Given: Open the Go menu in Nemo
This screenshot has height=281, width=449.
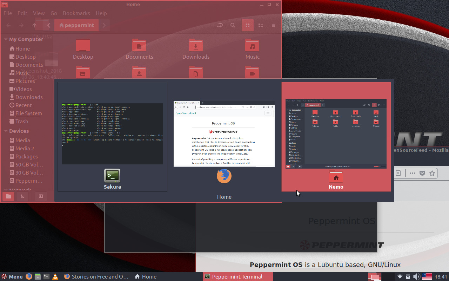Looking at the screenshot, I should point(53,13).
